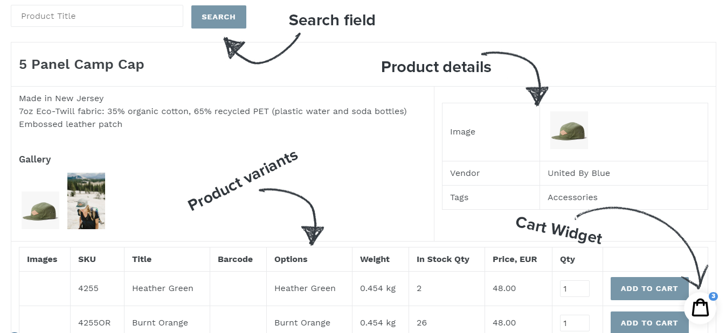Click the green cap thumbnail in the Gallery
Screen dimensions: 726x333
pos(40,209)
